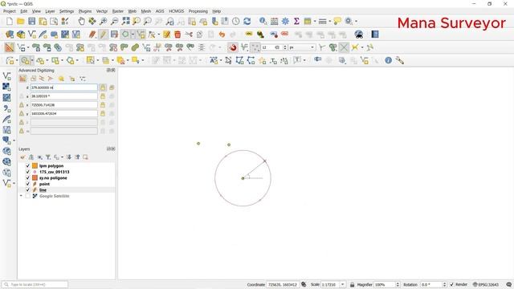Open the Statistical Summary sigma icon
This screenshot has width=514, height=289.
click(296, 22)
